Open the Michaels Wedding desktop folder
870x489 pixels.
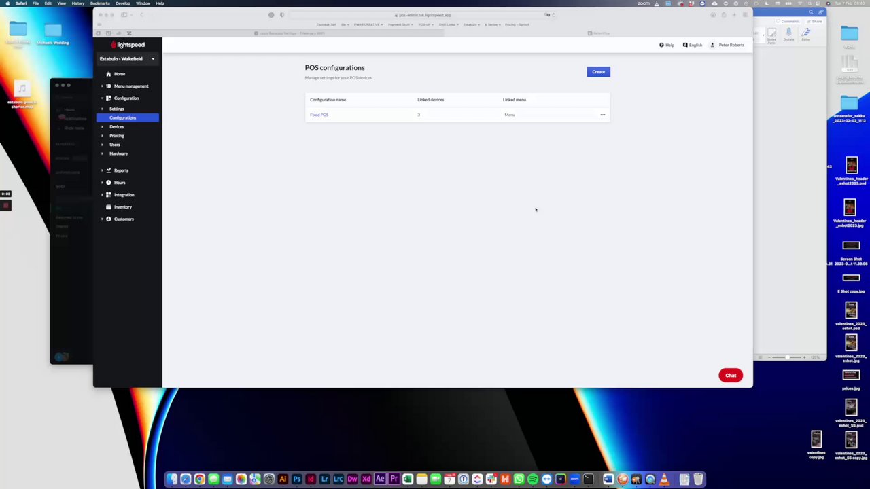click(52, 34)
